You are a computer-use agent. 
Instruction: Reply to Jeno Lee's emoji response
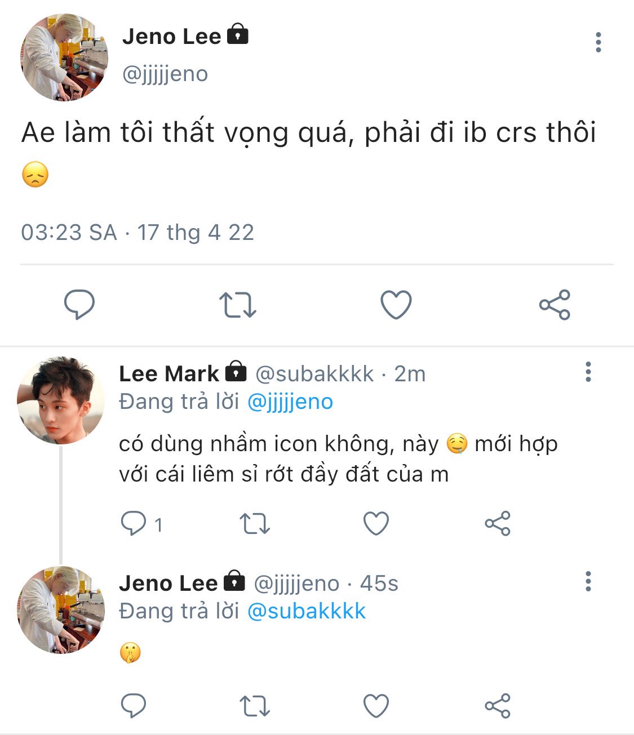tap(134, 706)
